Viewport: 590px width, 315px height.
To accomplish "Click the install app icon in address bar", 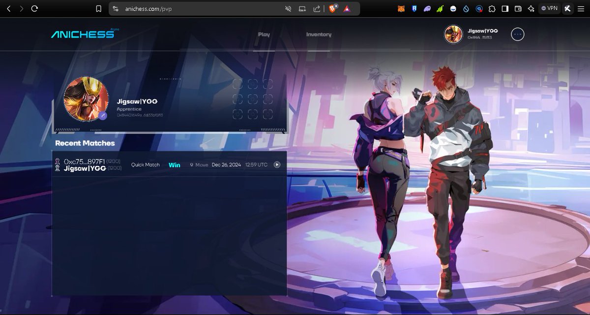I will [x=302, y=9].
